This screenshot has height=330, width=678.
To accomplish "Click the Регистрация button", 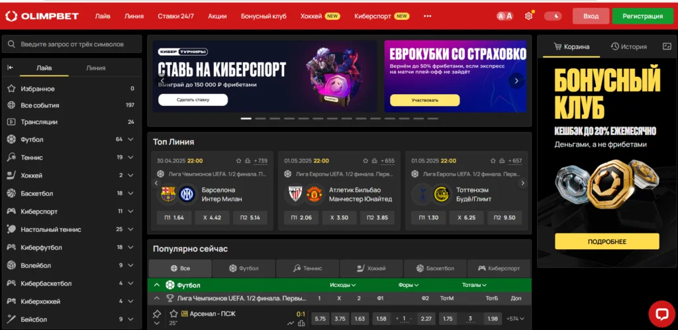I will 642,16.
